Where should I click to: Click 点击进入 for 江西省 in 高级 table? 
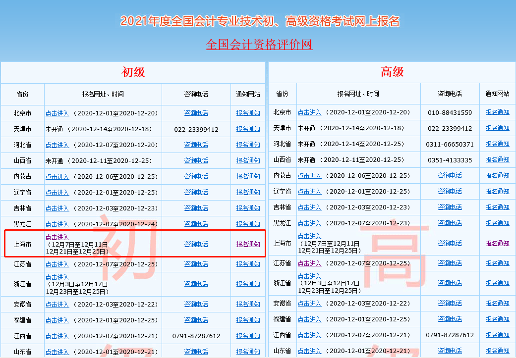tap(310, 335)
